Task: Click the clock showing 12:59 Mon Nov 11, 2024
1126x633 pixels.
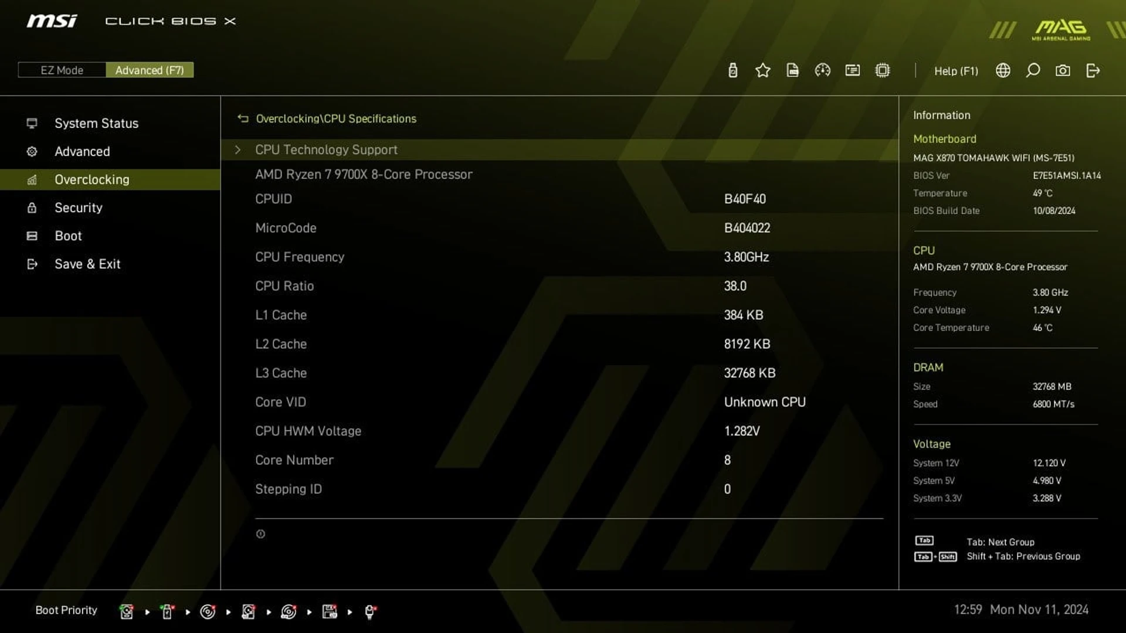Action: 1021,610
